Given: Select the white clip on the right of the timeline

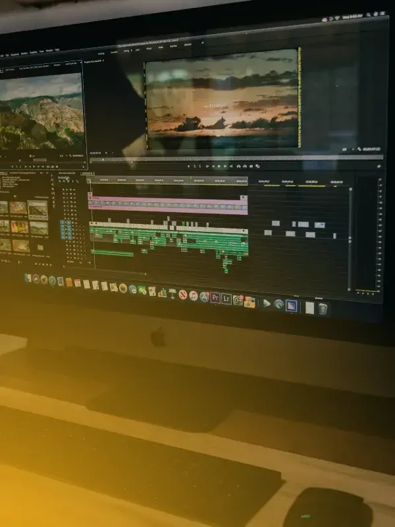Looking at the screenshot, I should coord(303,225).
